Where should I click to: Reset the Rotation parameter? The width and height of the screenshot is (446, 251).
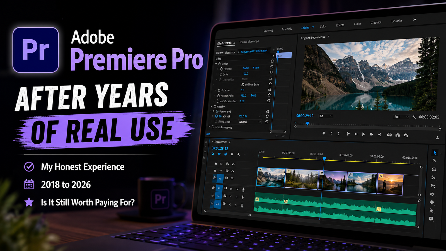click(x=270, y=89)
